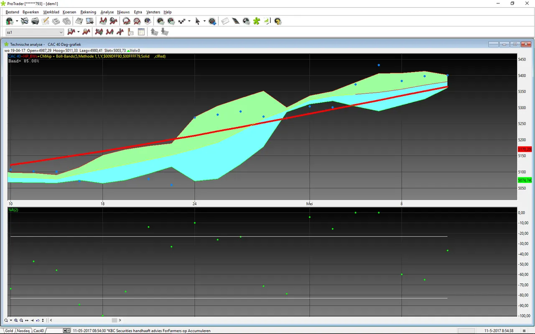Click the binoculars search icon in the toolbar

[25, 21]
